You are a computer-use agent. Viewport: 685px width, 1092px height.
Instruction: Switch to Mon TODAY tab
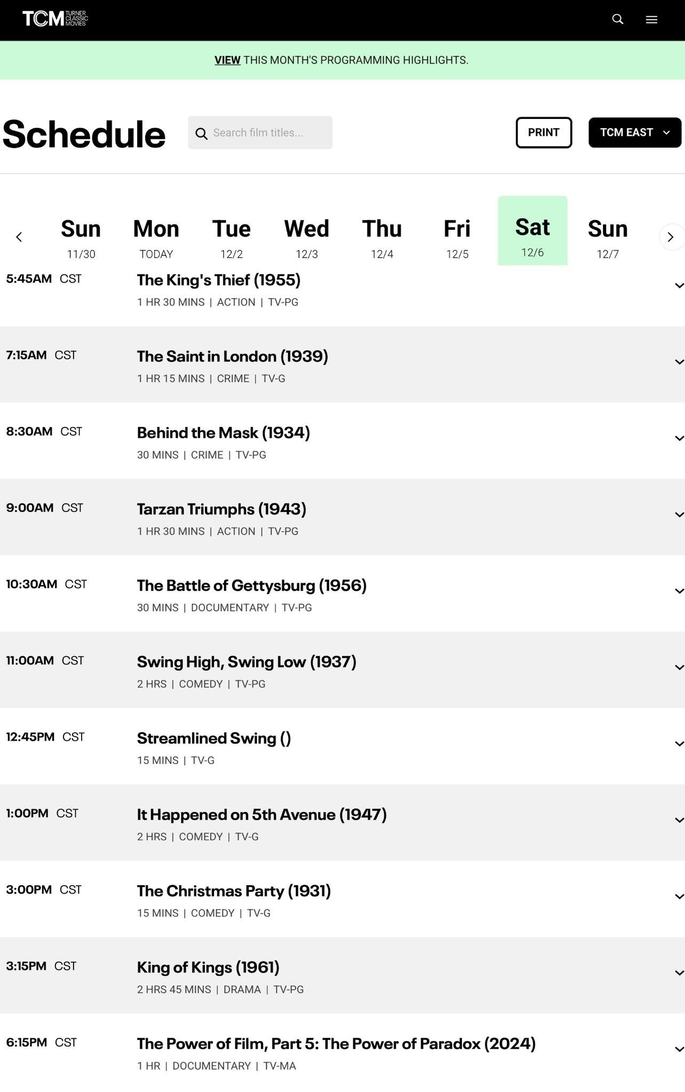click(x=156, y=237)
